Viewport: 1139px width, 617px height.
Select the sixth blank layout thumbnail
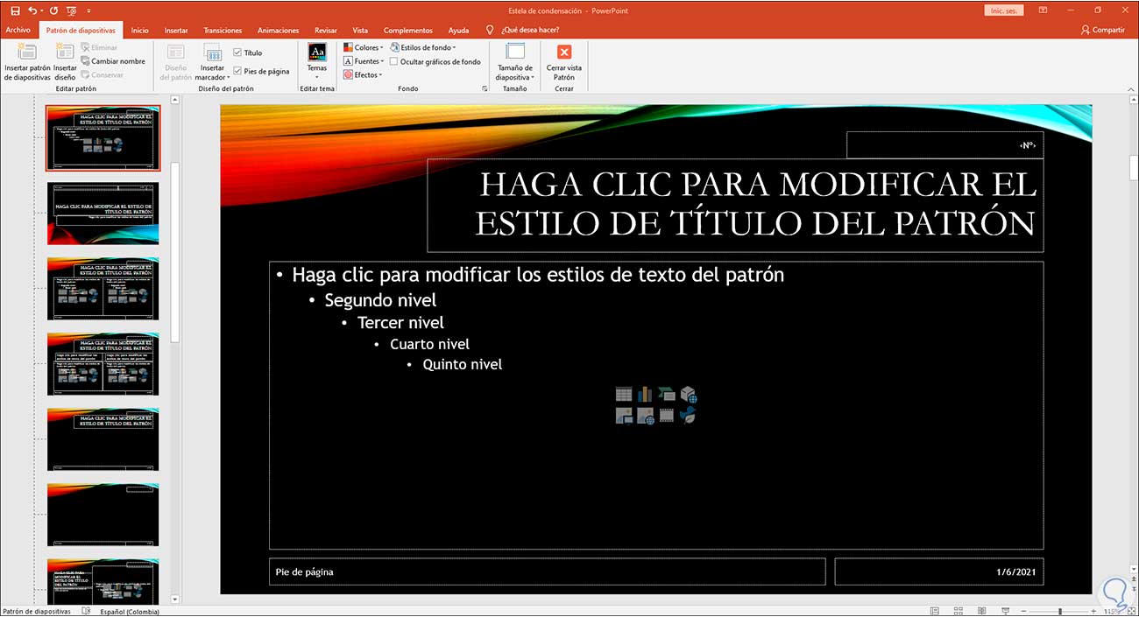(103, 515)
